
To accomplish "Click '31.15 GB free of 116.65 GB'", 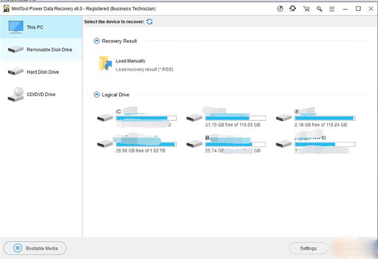I will pyautogui.click(x=233, y=125).
